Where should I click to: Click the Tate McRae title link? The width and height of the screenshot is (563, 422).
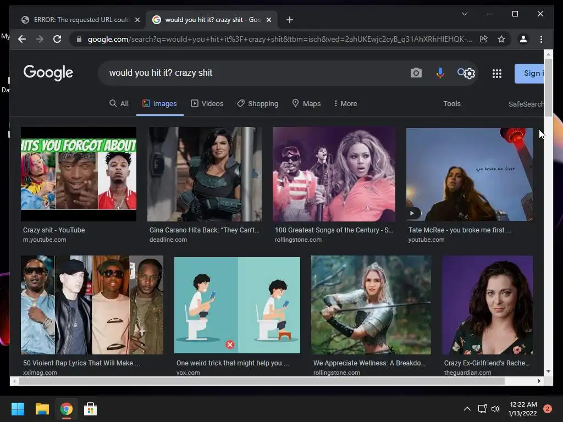pos(460,230)
